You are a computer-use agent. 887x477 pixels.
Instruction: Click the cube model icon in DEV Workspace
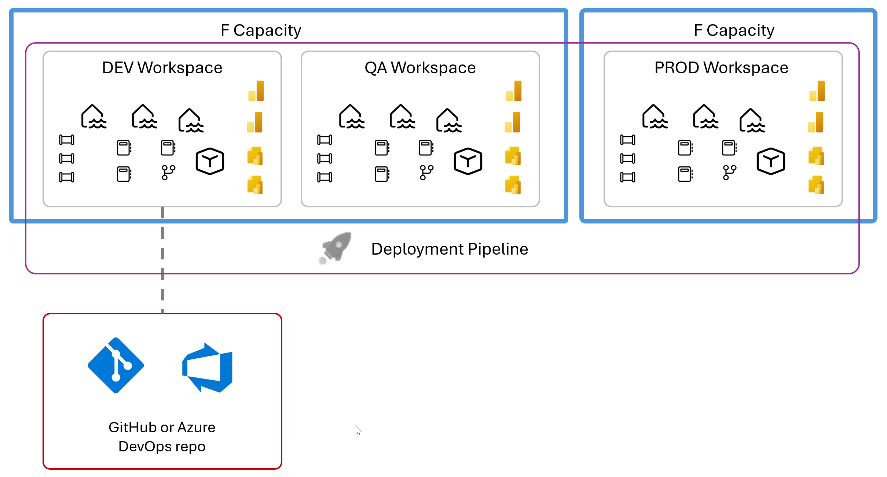210,161
